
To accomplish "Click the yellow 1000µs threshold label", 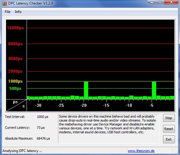I will [15, 81].
